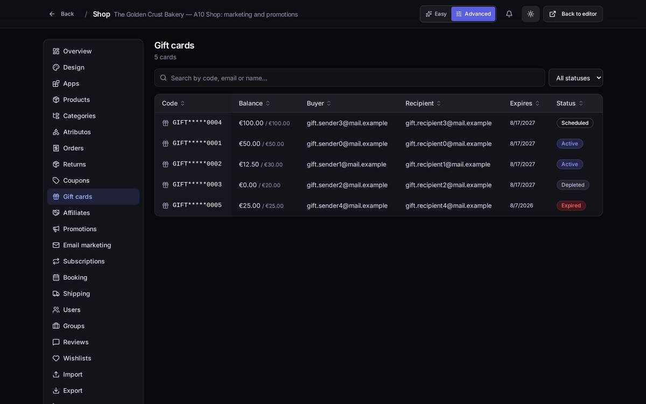Click the notifications bell icon
The height and width of the screenshot is (404, 646).
[x=509, y=14]
